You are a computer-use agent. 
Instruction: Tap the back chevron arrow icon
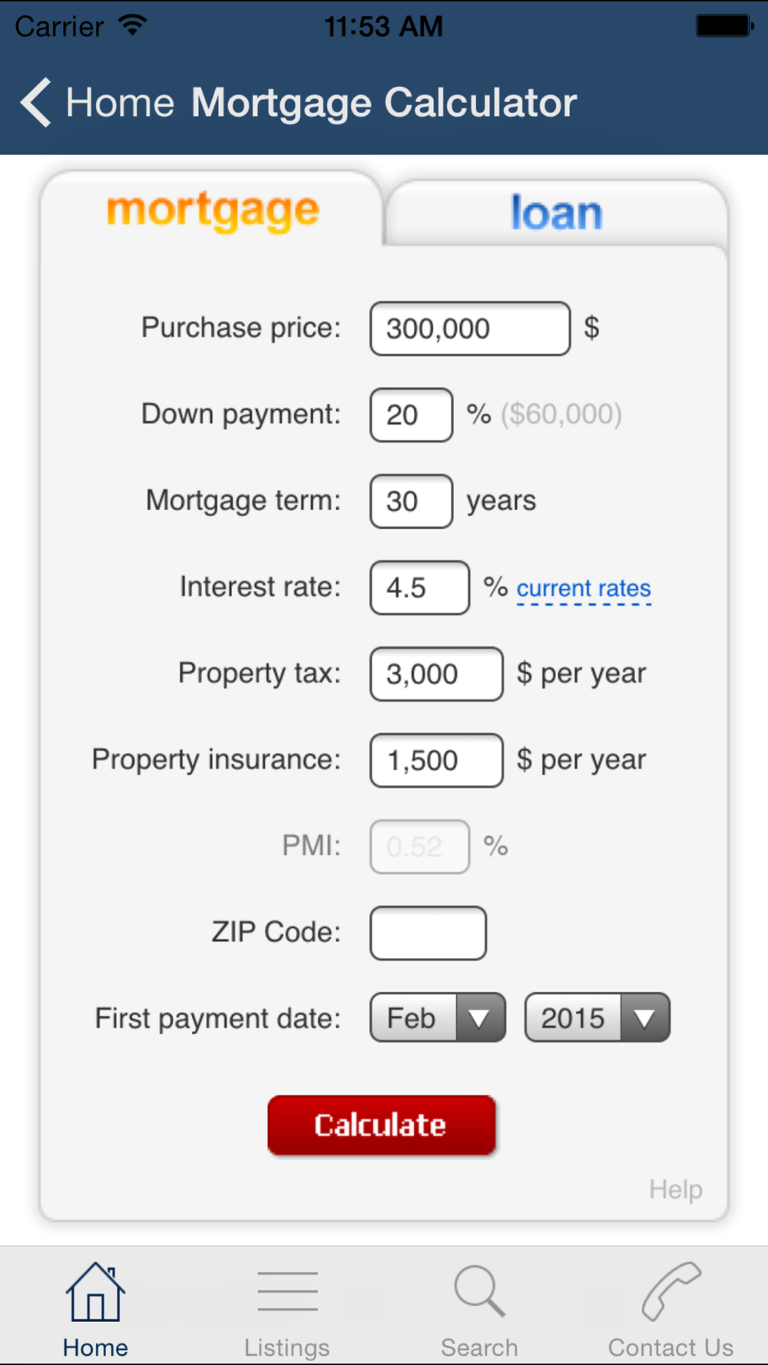(35, 102)
